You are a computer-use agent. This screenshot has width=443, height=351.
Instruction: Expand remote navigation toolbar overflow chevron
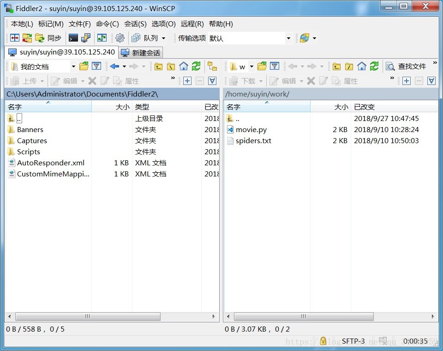[x=435, y=63]
